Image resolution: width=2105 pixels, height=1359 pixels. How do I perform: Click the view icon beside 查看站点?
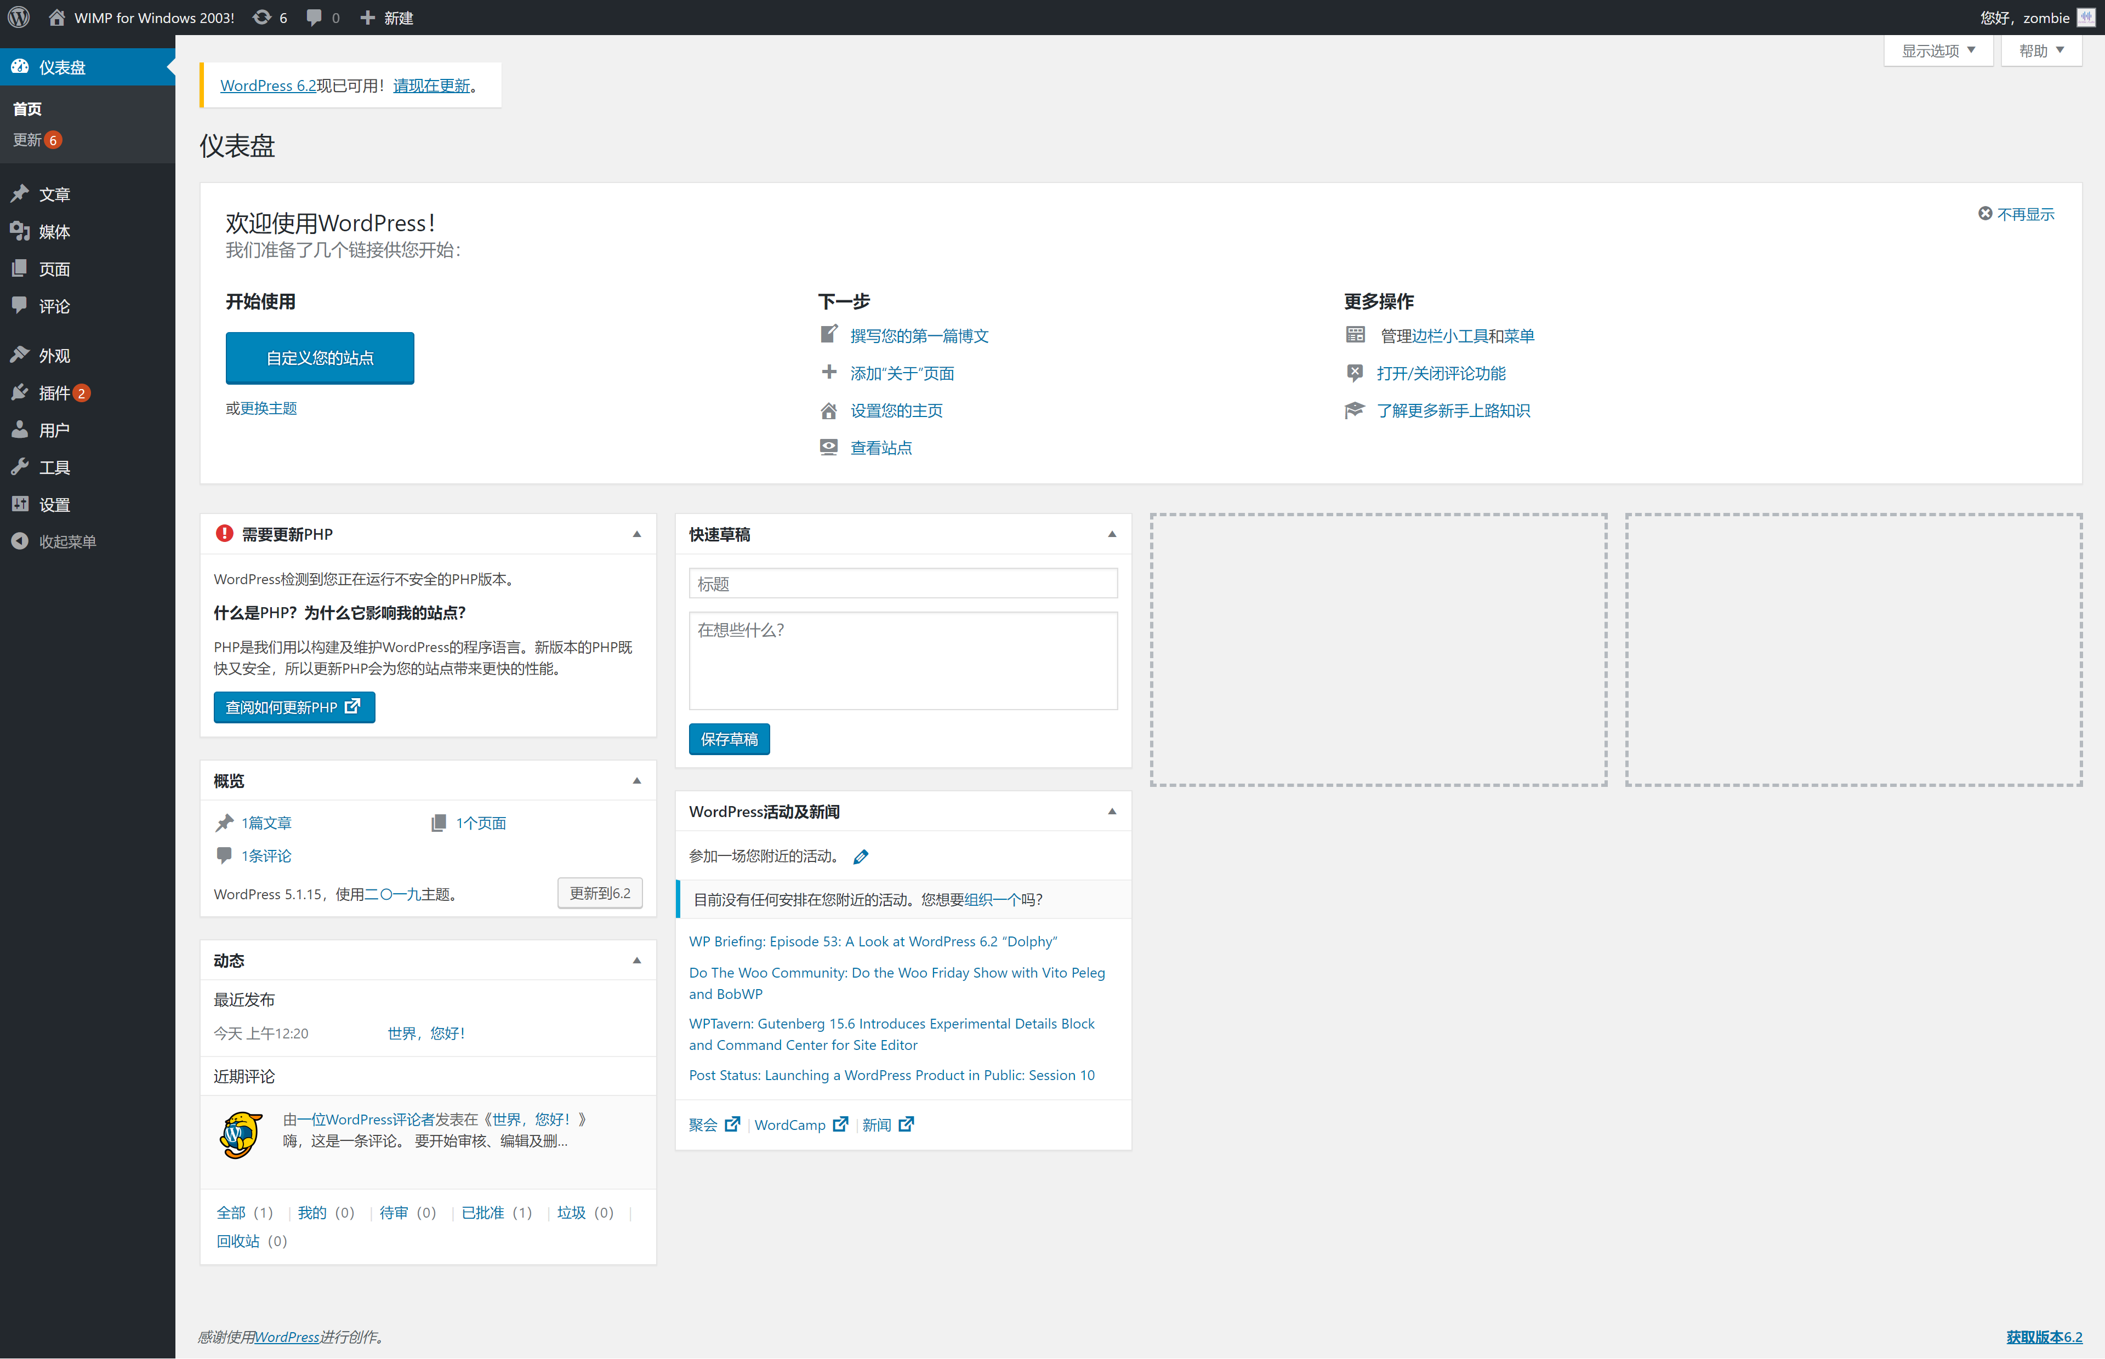click(x=829, y=447)
